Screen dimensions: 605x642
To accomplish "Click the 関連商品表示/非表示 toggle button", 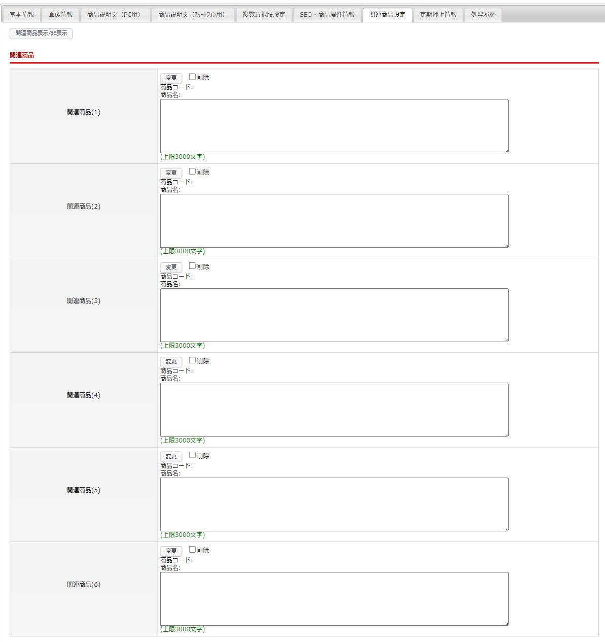I will 41,33.
